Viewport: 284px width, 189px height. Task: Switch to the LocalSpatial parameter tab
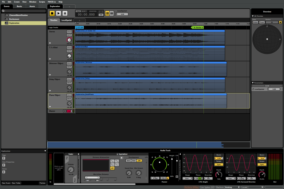tap(67, 20)
